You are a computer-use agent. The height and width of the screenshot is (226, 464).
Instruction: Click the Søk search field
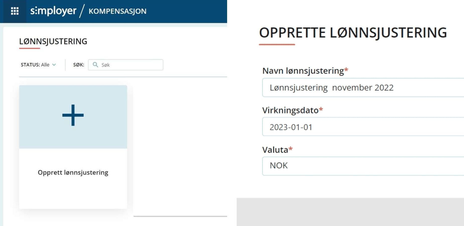pos(126,65)
